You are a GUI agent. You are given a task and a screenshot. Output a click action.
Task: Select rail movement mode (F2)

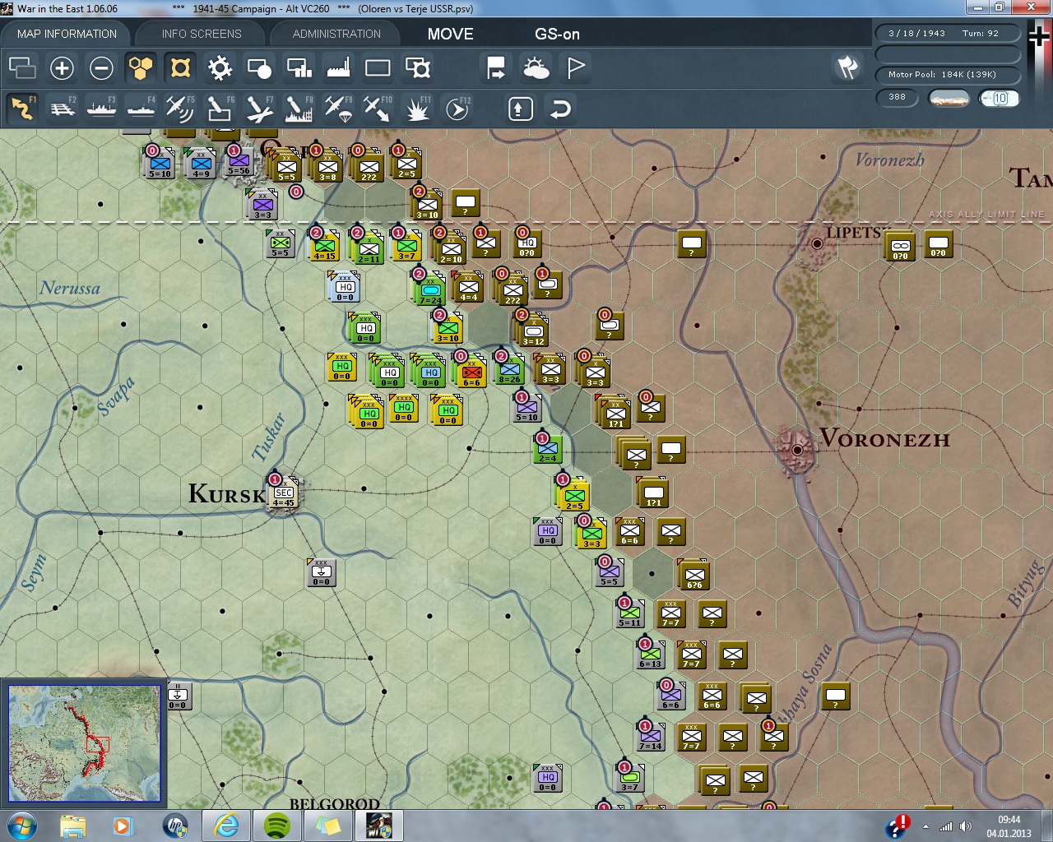point(62,109)
